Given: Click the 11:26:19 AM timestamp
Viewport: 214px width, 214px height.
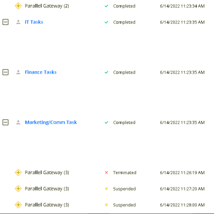Looking at the screenshot, I should (182, 173).
